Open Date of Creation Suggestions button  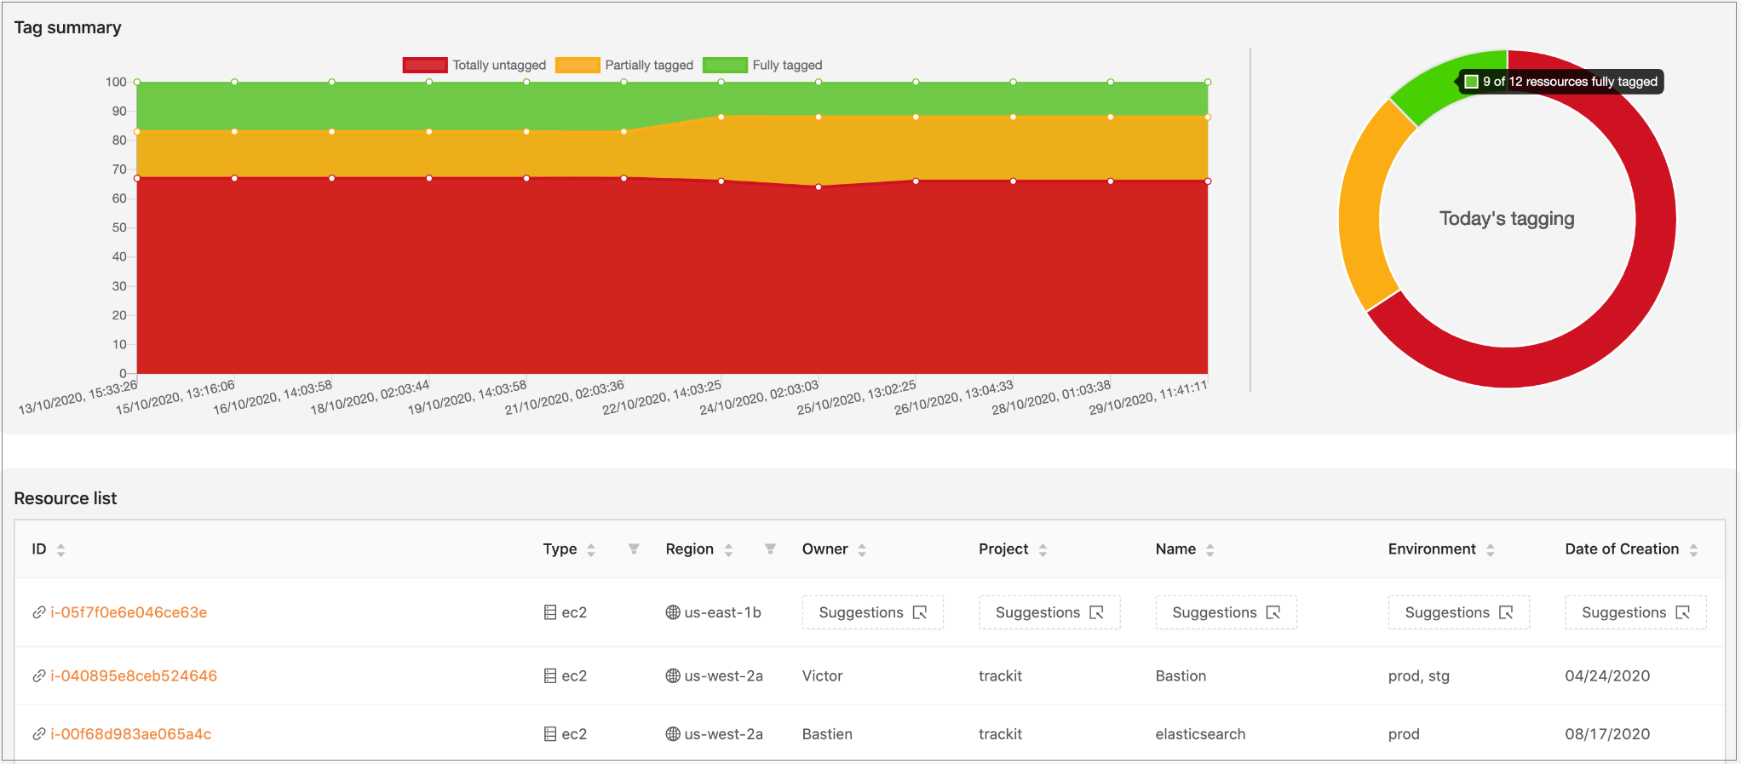[x=1635, y=612]
